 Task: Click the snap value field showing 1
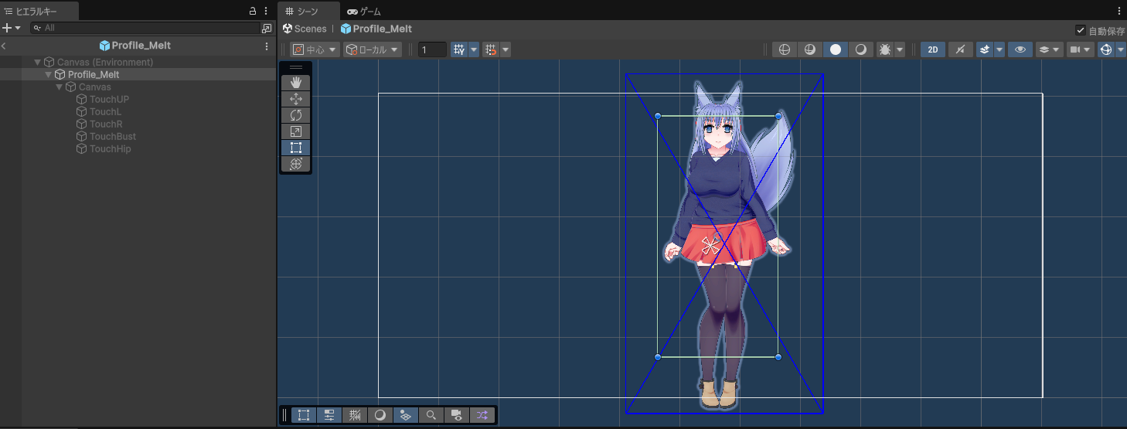pos(432,49)
